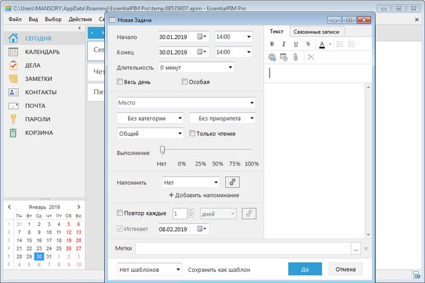Insert a hyperlink using the globe icon
This screenshot has width=425, height=283.
272,57
